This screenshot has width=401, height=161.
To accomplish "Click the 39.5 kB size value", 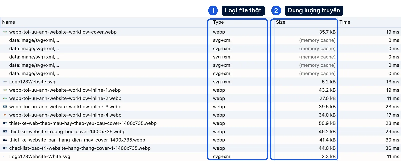I will 327,107.
